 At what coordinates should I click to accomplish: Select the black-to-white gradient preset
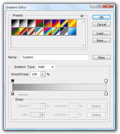pyautogui.click(x=32, y=23)
